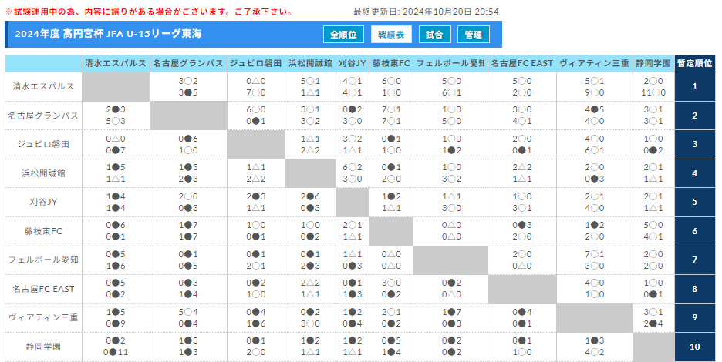Click フェルボール愛知 vs ヴィアティン三重 result cell
722x362 pixels.
pos(594,260)
